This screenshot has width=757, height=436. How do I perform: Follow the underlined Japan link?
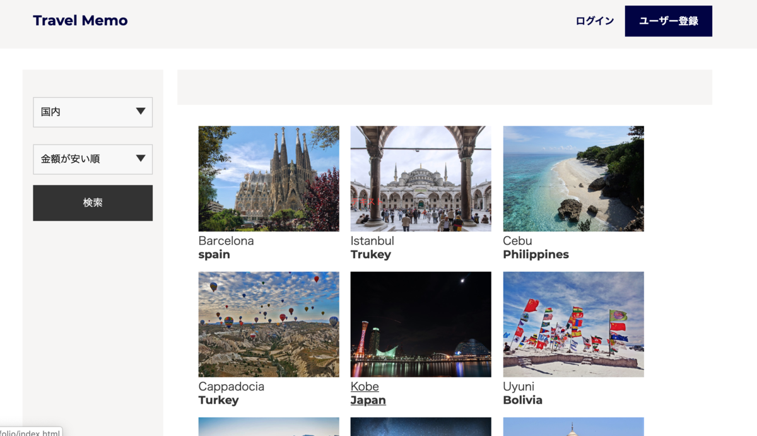[x=368, y=401]
